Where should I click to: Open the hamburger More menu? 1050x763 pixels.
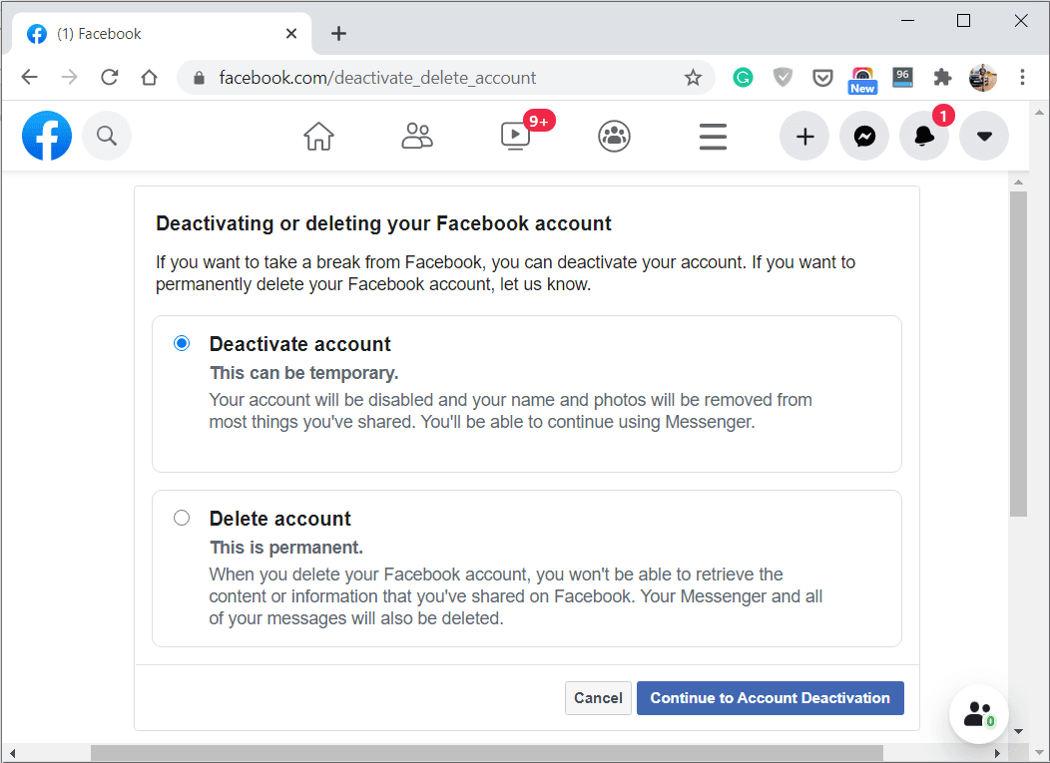(713, 136)
